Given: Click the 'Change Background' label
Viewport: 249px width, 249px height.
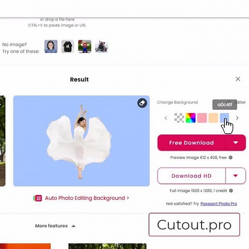Looking at the screenshot, I should click(x=177, y=102).
